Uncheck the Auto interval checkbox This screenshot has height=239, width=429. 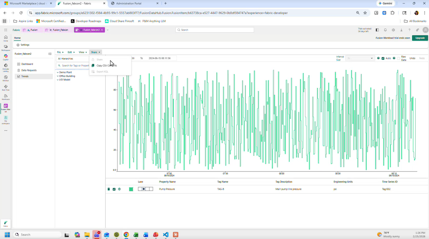[x=383, y=58]
